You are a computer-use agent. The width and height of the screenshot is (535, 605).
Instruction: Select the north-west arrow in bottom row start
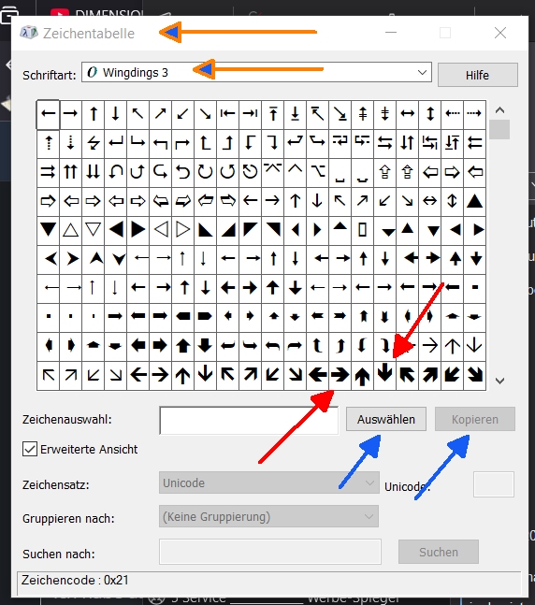pos(48,375)
